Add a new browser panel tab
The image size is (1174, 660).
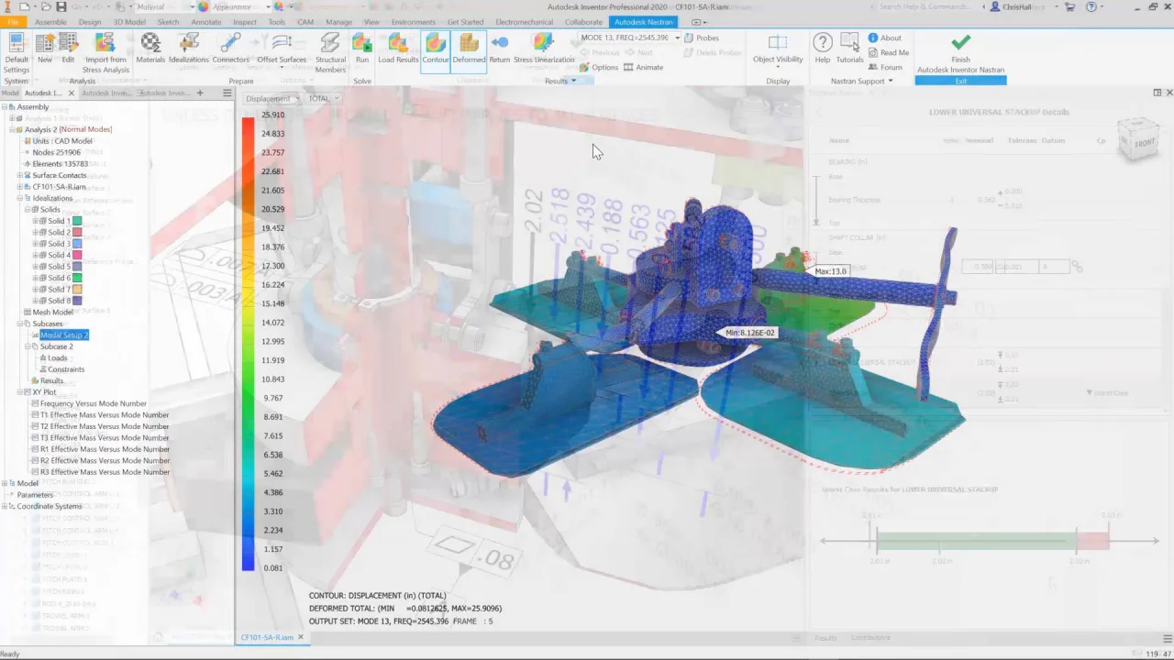point(200,93)
